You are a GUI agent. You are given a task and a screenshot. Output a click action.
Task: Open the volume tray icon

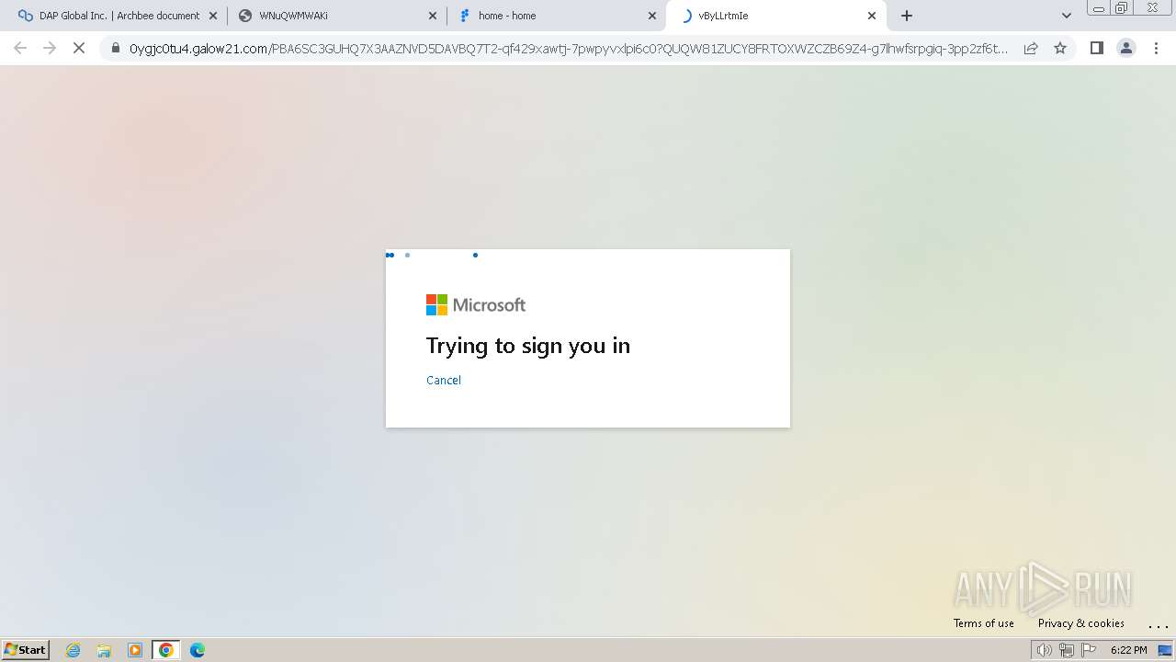tap(1044, 650)
